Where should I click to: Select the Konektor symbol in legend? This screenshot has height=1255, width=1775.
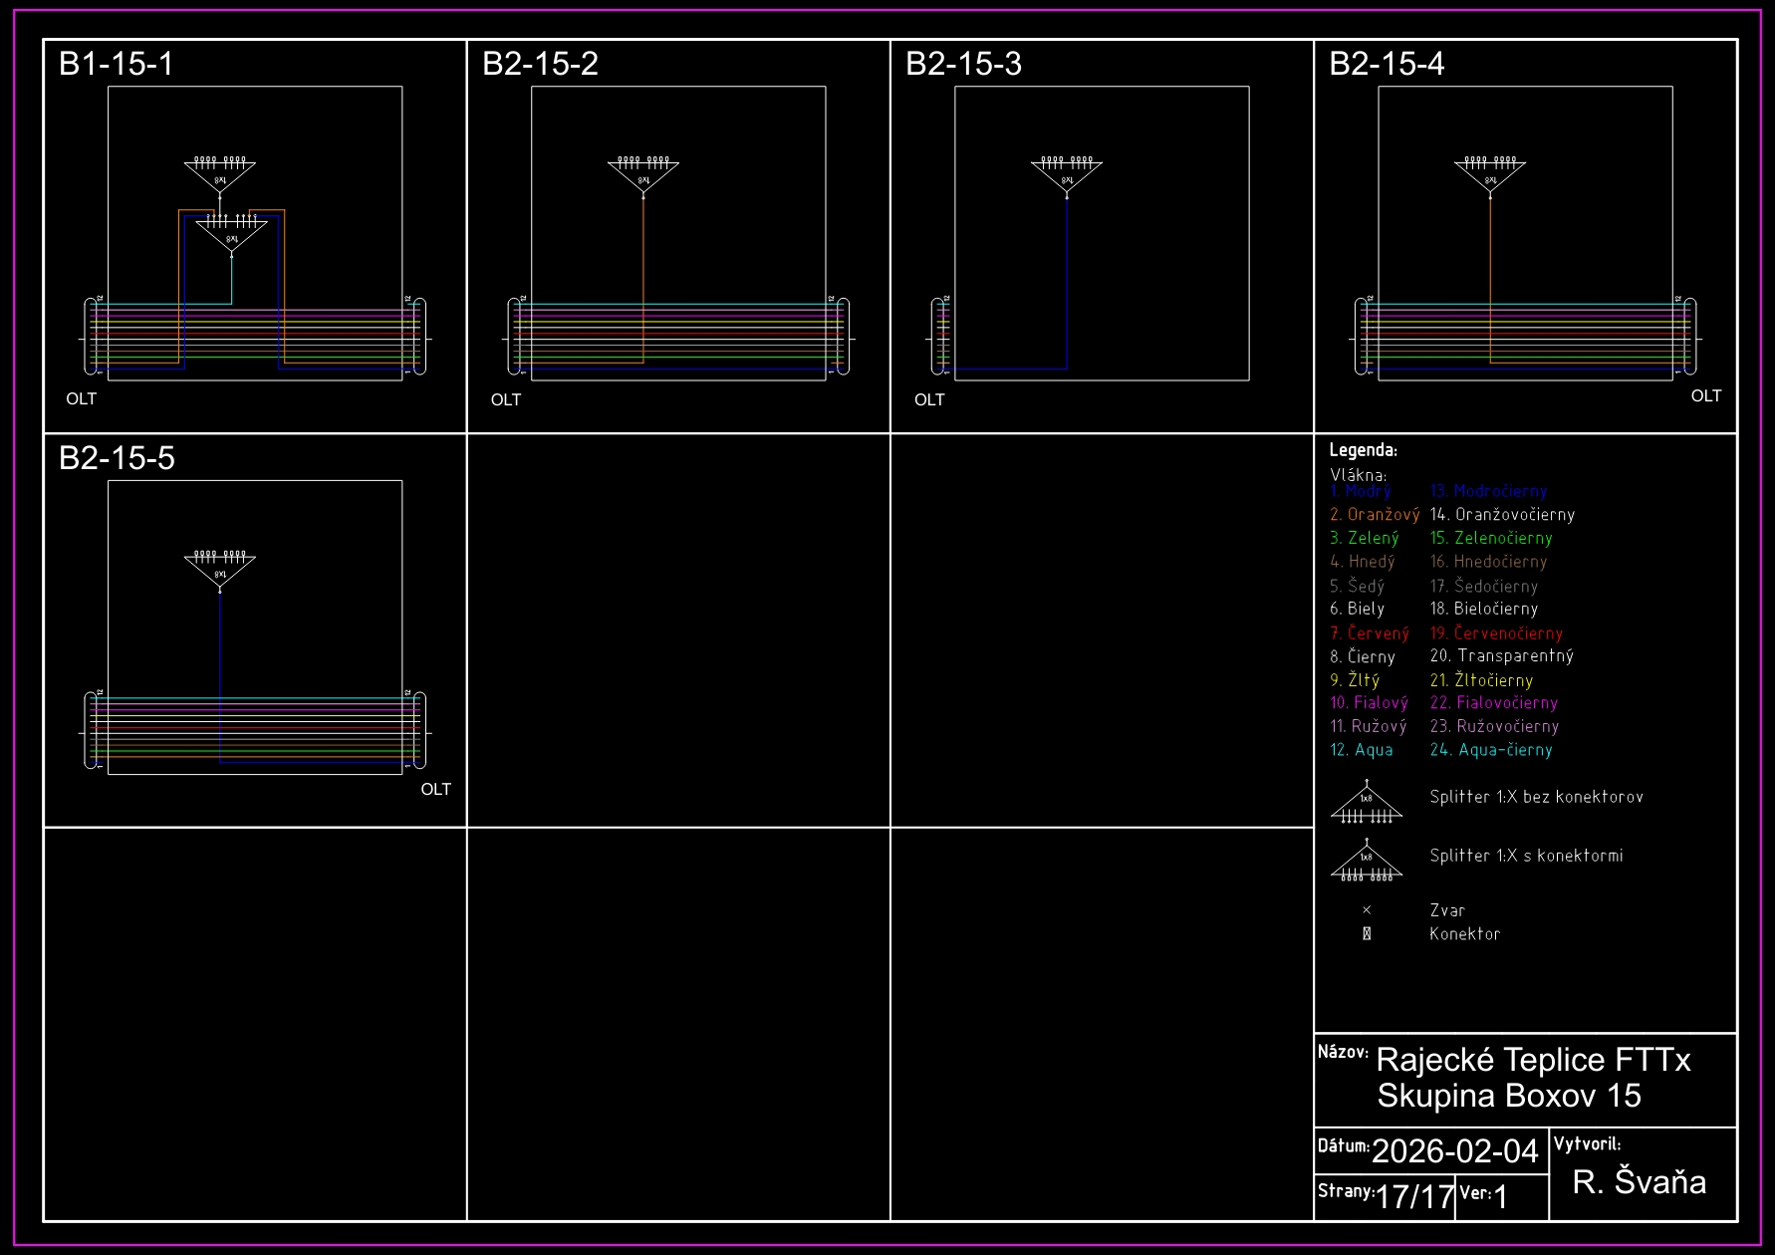point(1367,934)
